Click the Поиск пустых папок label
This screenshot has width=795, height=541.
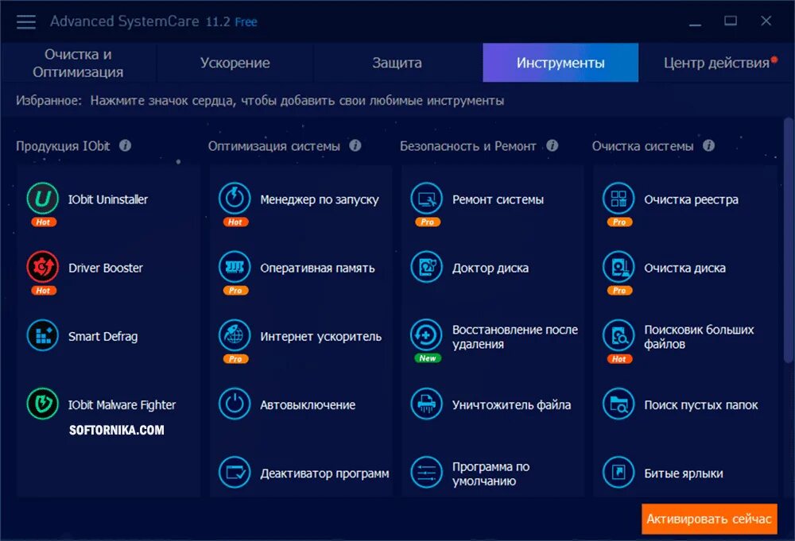700,405
